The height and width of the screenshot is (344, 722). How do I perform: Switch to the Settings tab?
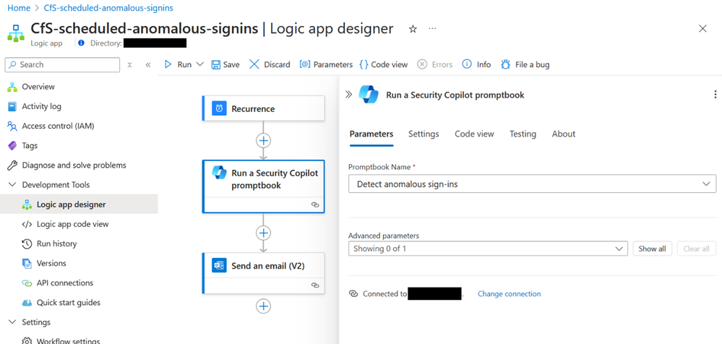click(424, 134)
